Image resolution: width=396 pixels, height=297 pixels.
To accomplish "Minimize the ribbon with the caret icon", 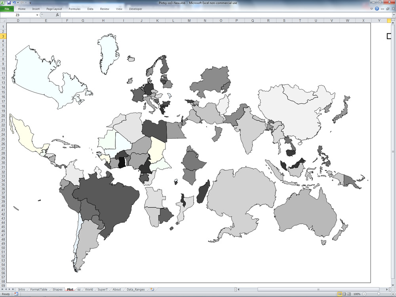I will pos(371,9).
